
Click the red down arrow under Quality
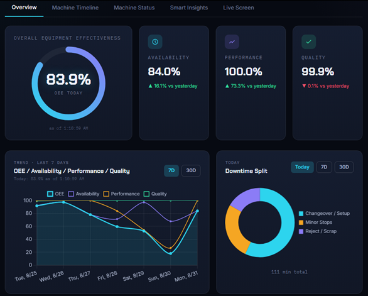click(304, 86)
